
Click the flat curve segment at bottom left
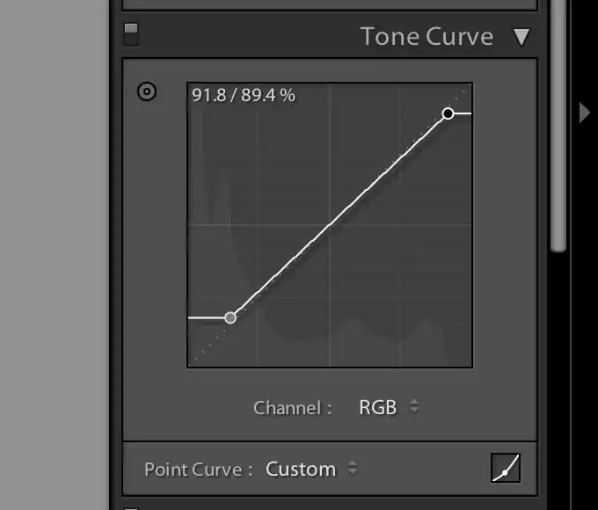pyautogui.click(x=207, y=317)
